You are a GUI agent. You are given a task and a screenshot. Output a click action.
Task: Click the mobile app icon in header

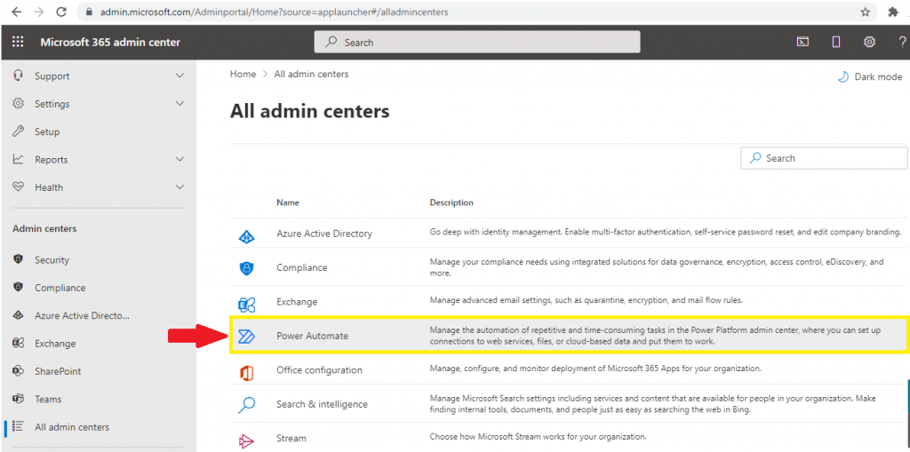pos(835,42)
